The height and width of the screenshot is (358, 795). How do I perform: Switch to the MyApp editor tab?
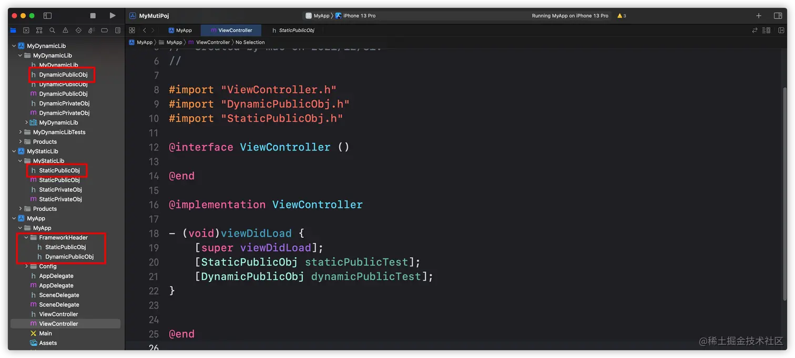pyautogui.click(x=180, y=30)
